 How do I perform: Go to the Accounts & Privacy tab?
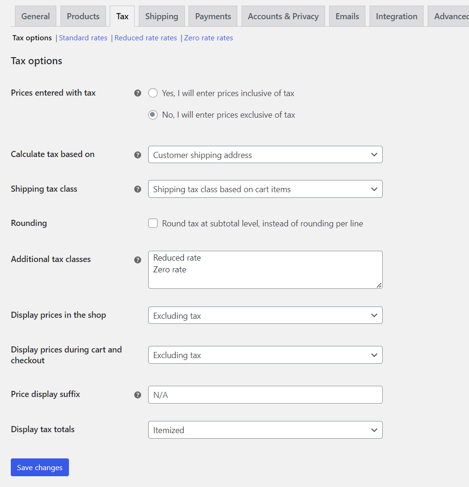[x=283, y=16]
